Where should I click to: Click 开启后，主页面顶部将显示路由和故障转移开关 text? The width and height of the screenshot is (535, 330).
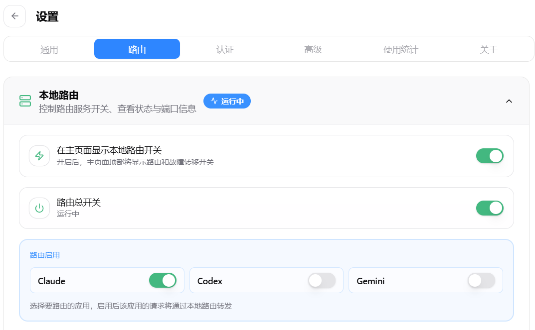point(135,162)
